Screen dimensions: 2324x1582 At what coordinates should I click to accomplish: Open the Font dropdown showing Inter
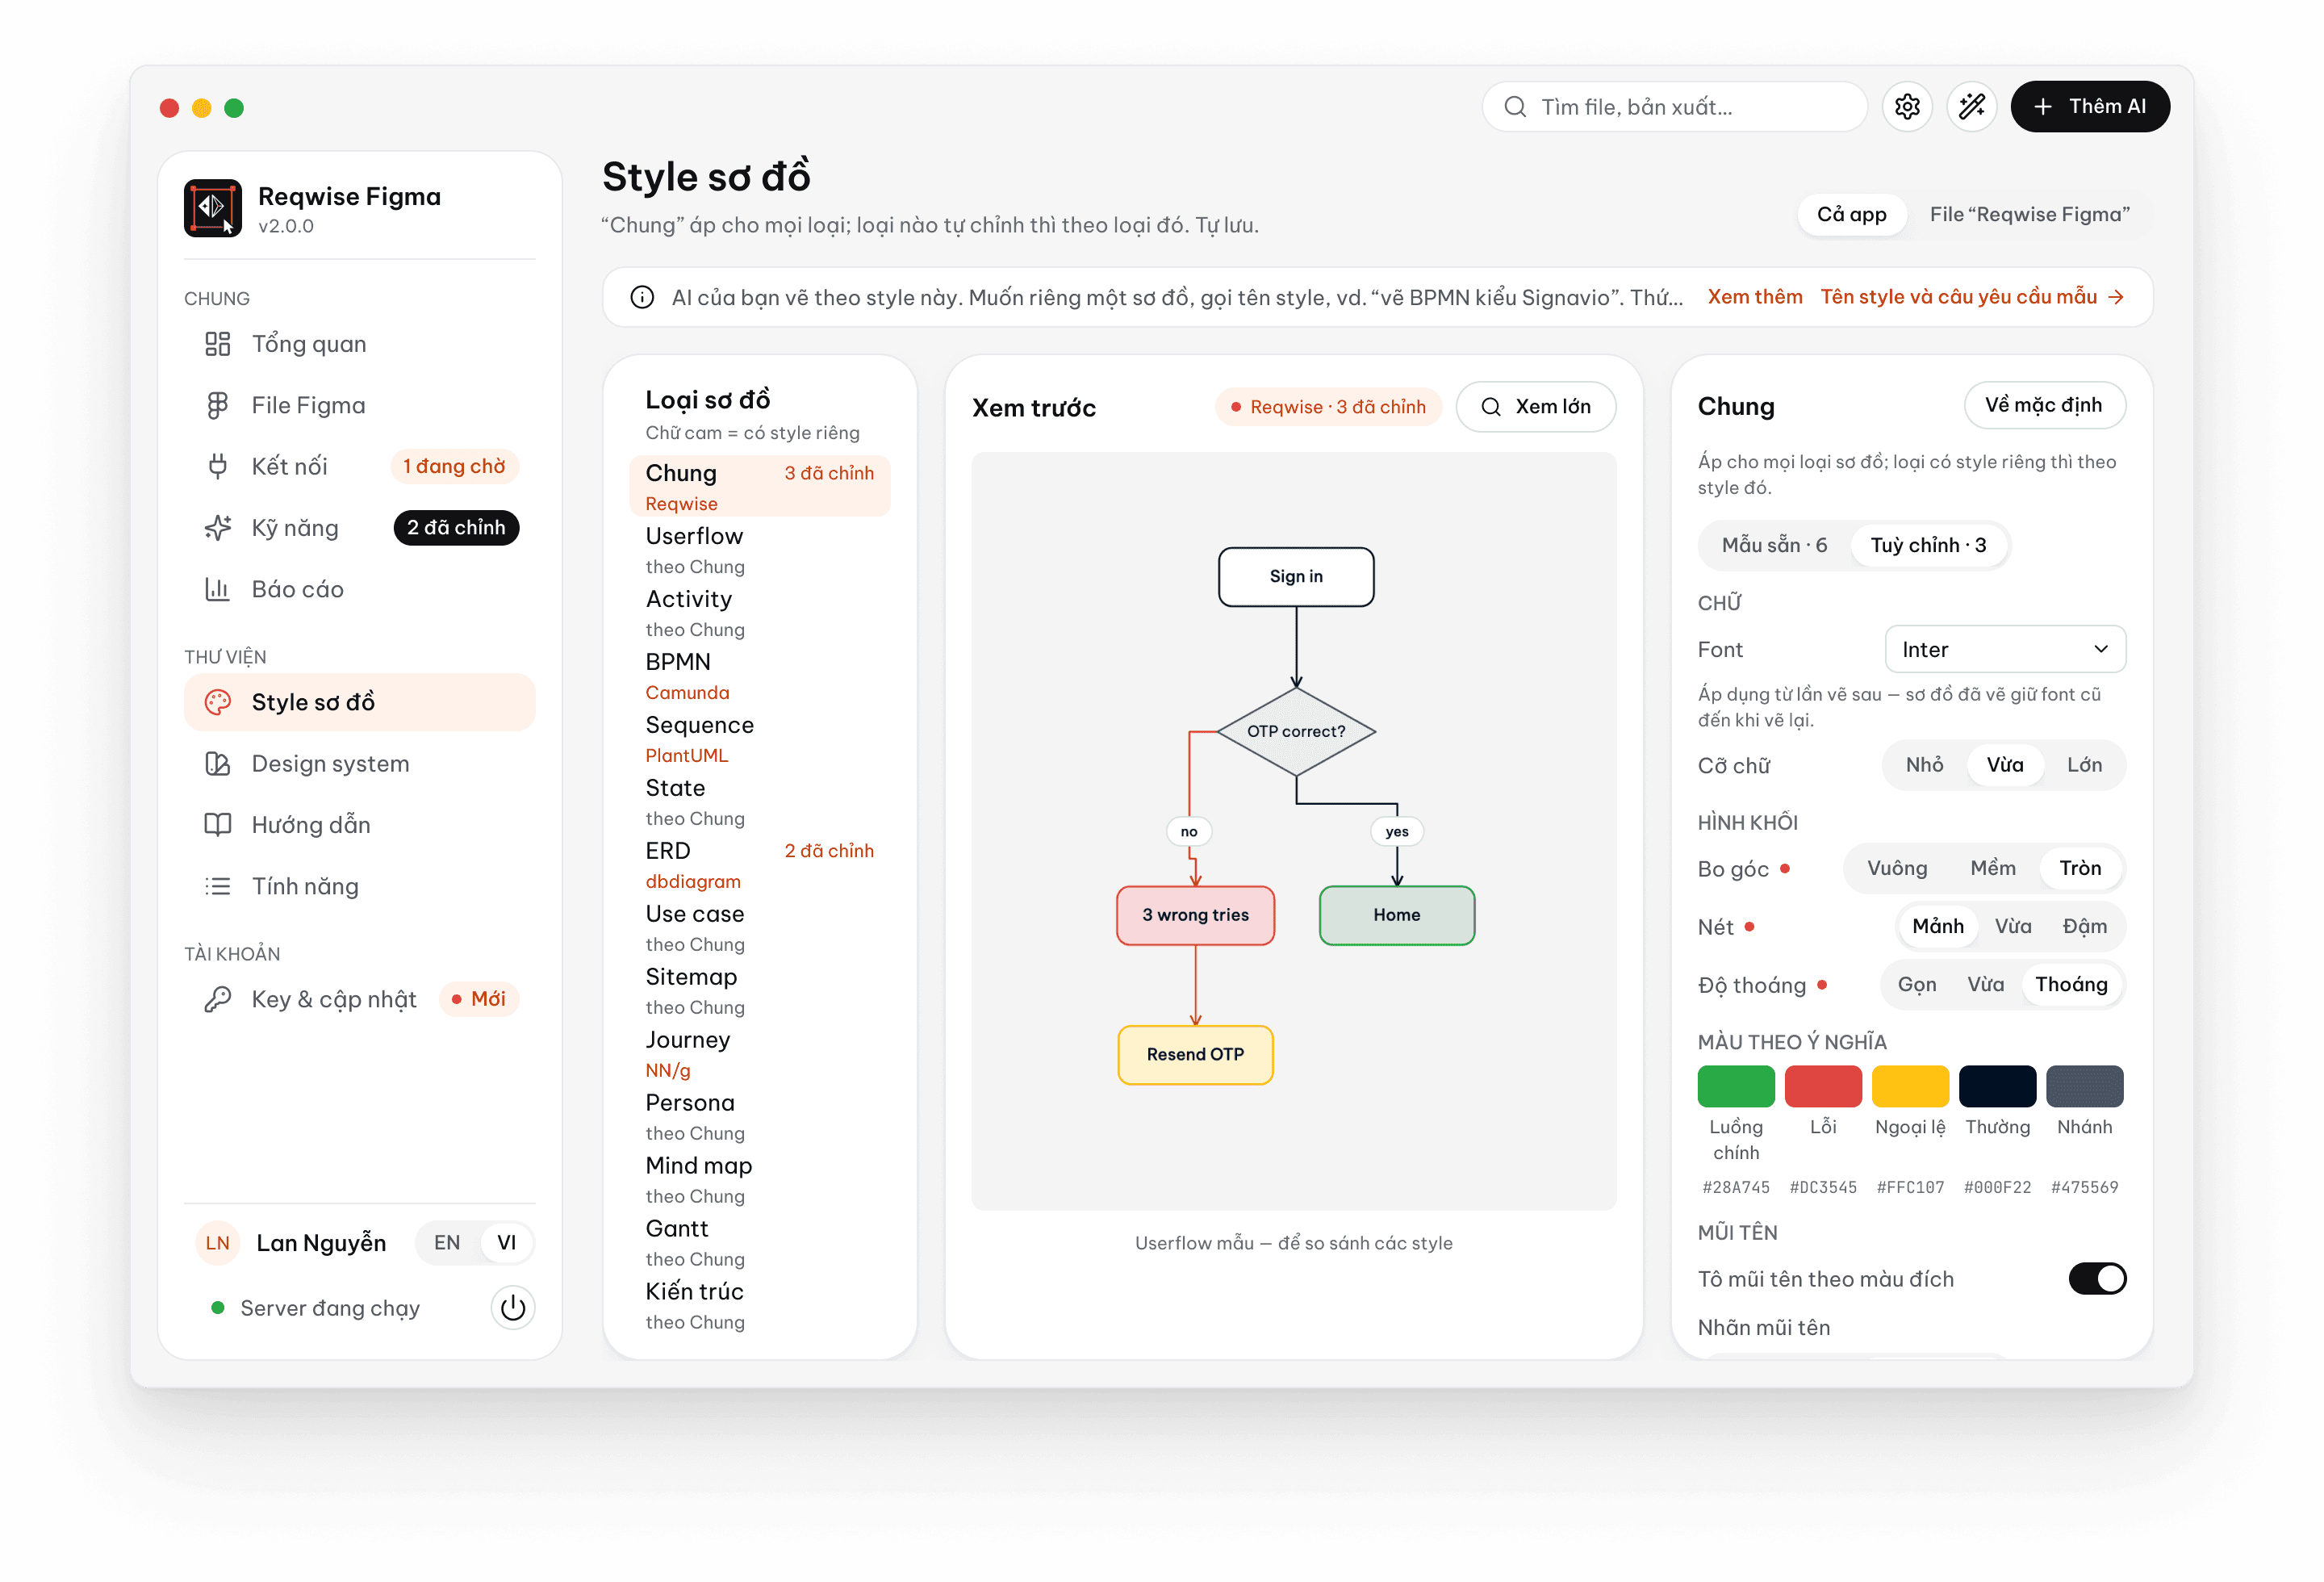(2005, 649)
